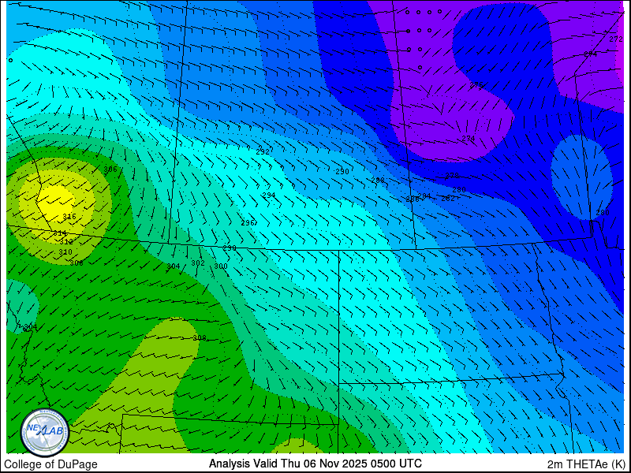The image size is (631, 473).
Task: Click the 316 contour label
Action: click(x=69, y=217)
